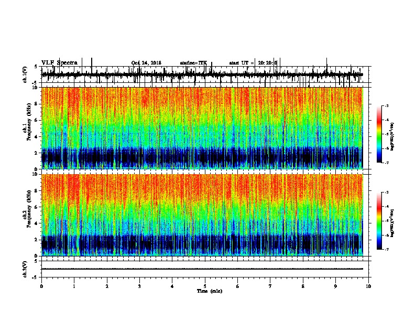Click the -7 value on ch.2 colorbar
Screen dimensions: 415x321
click(x=386, y=249)
